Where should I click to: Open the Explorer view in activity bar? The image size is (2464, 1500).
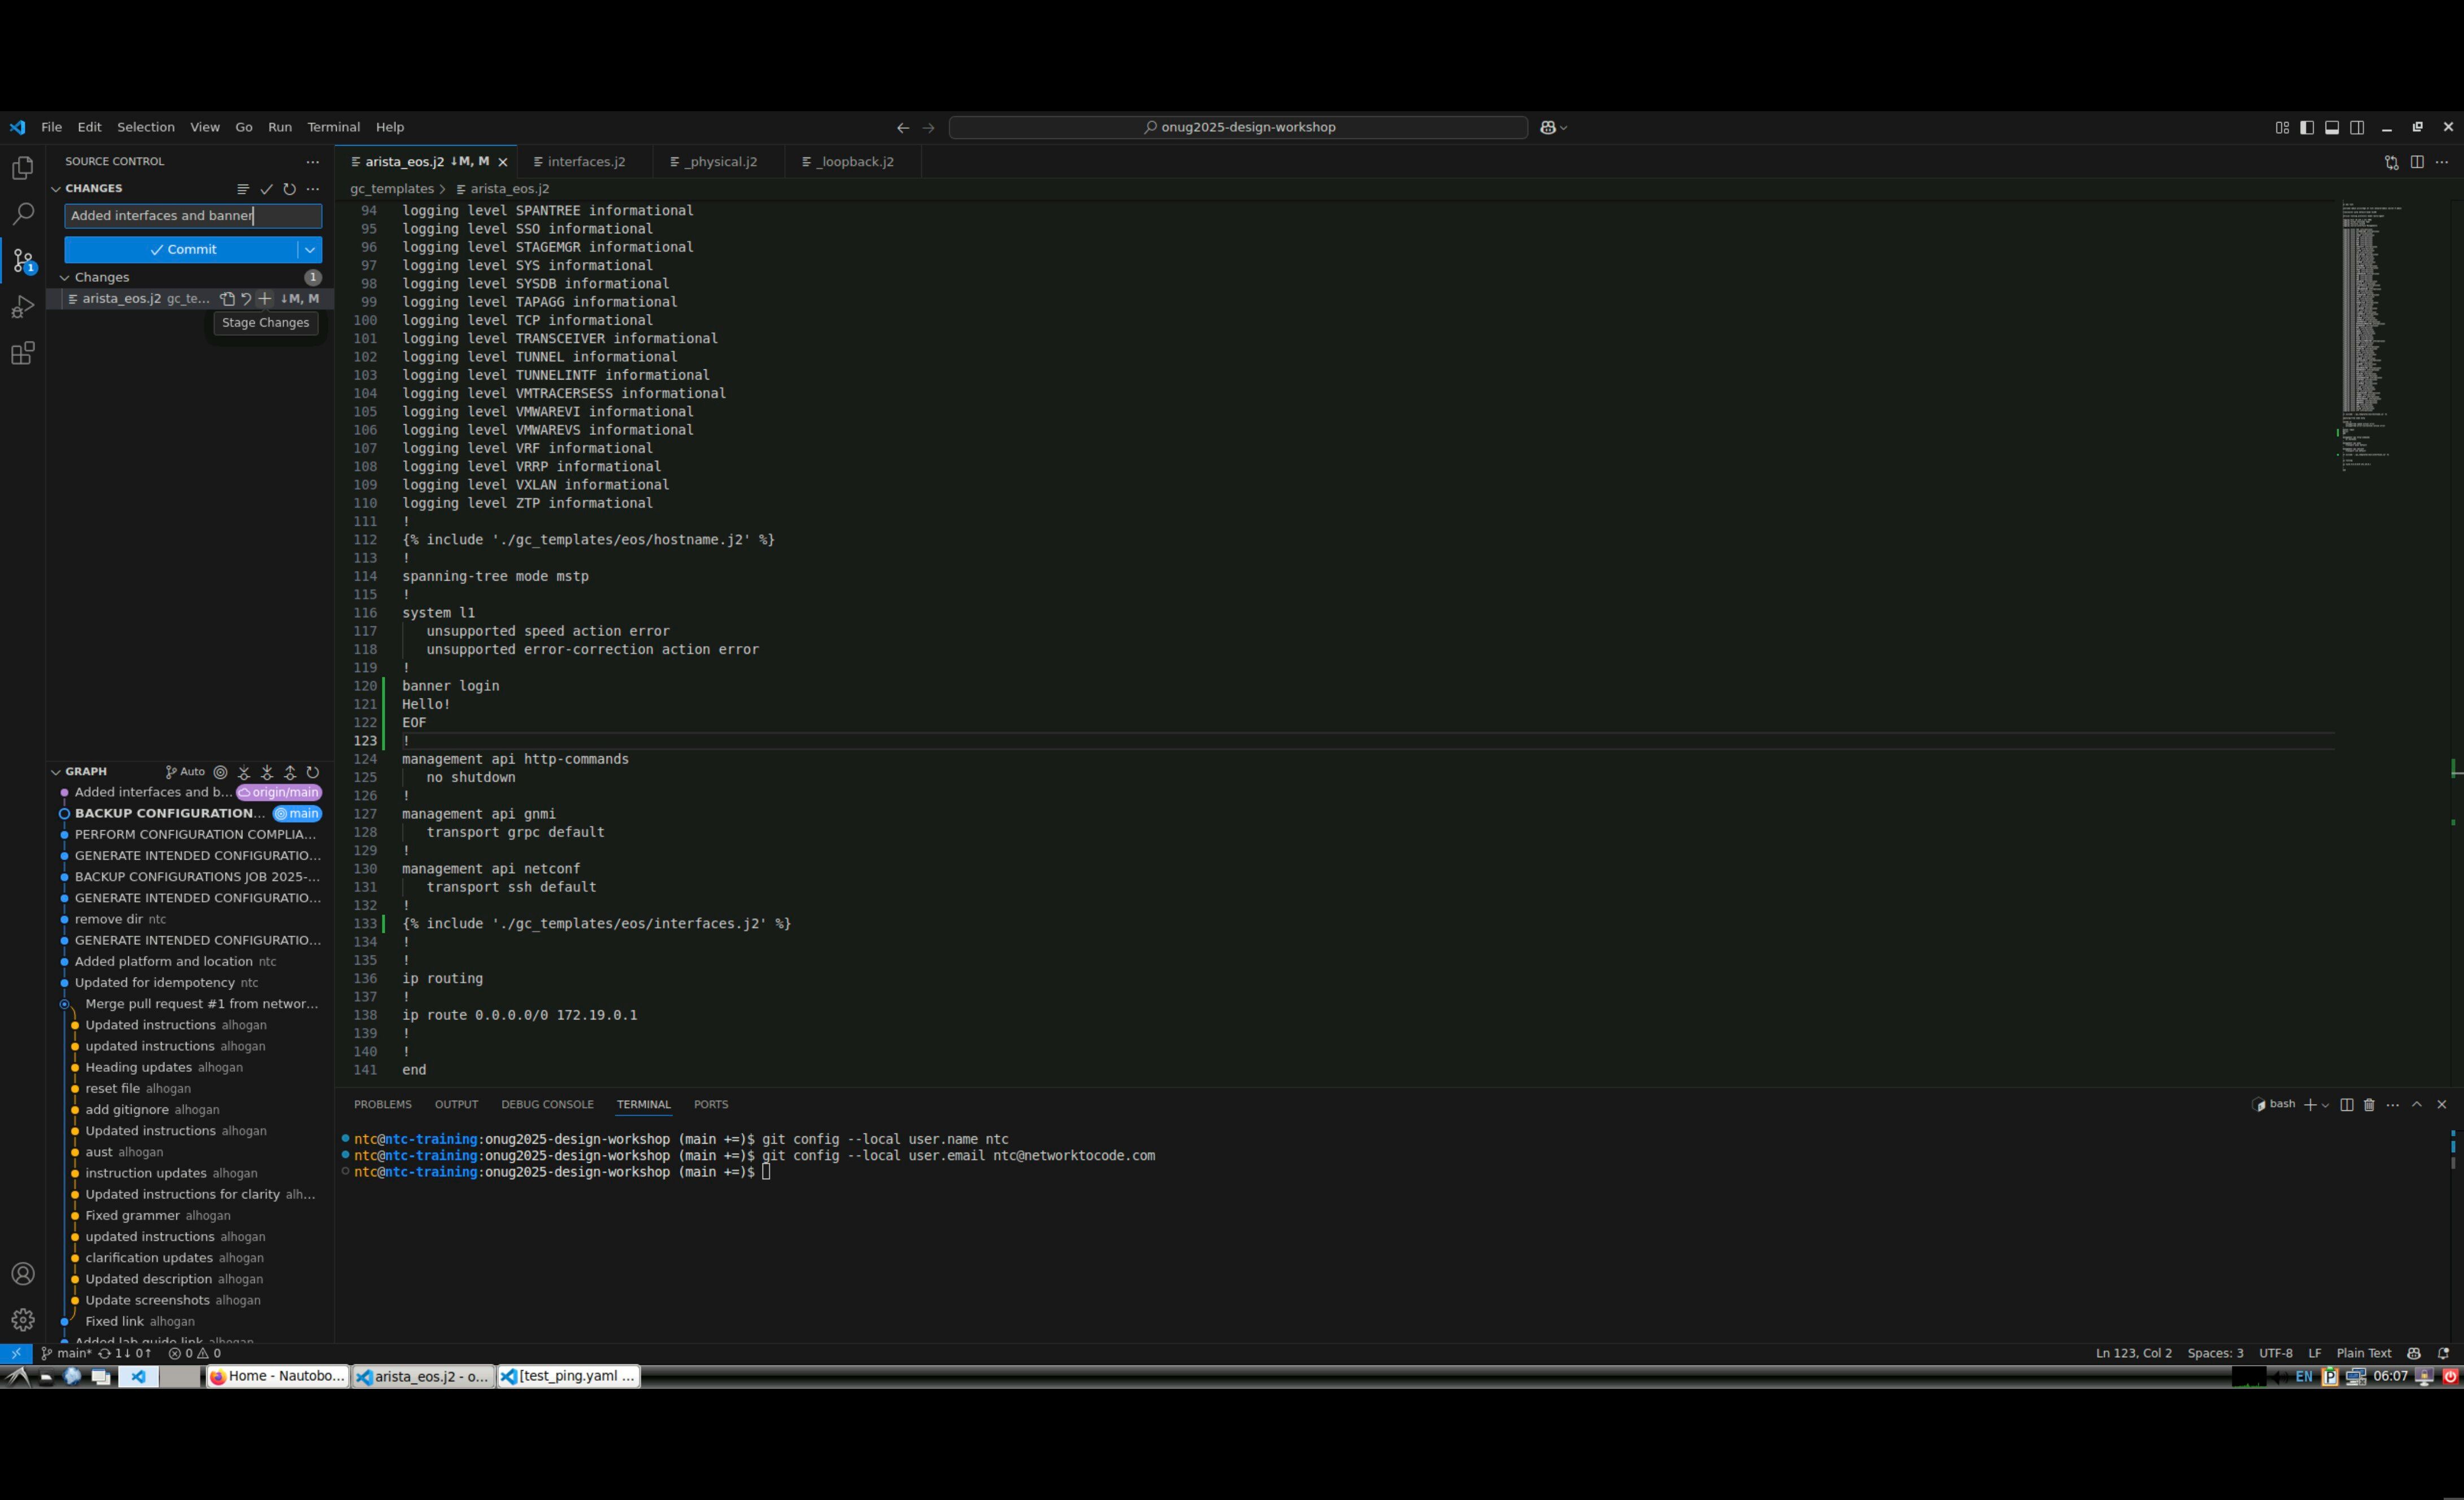(x=22, y=168)
